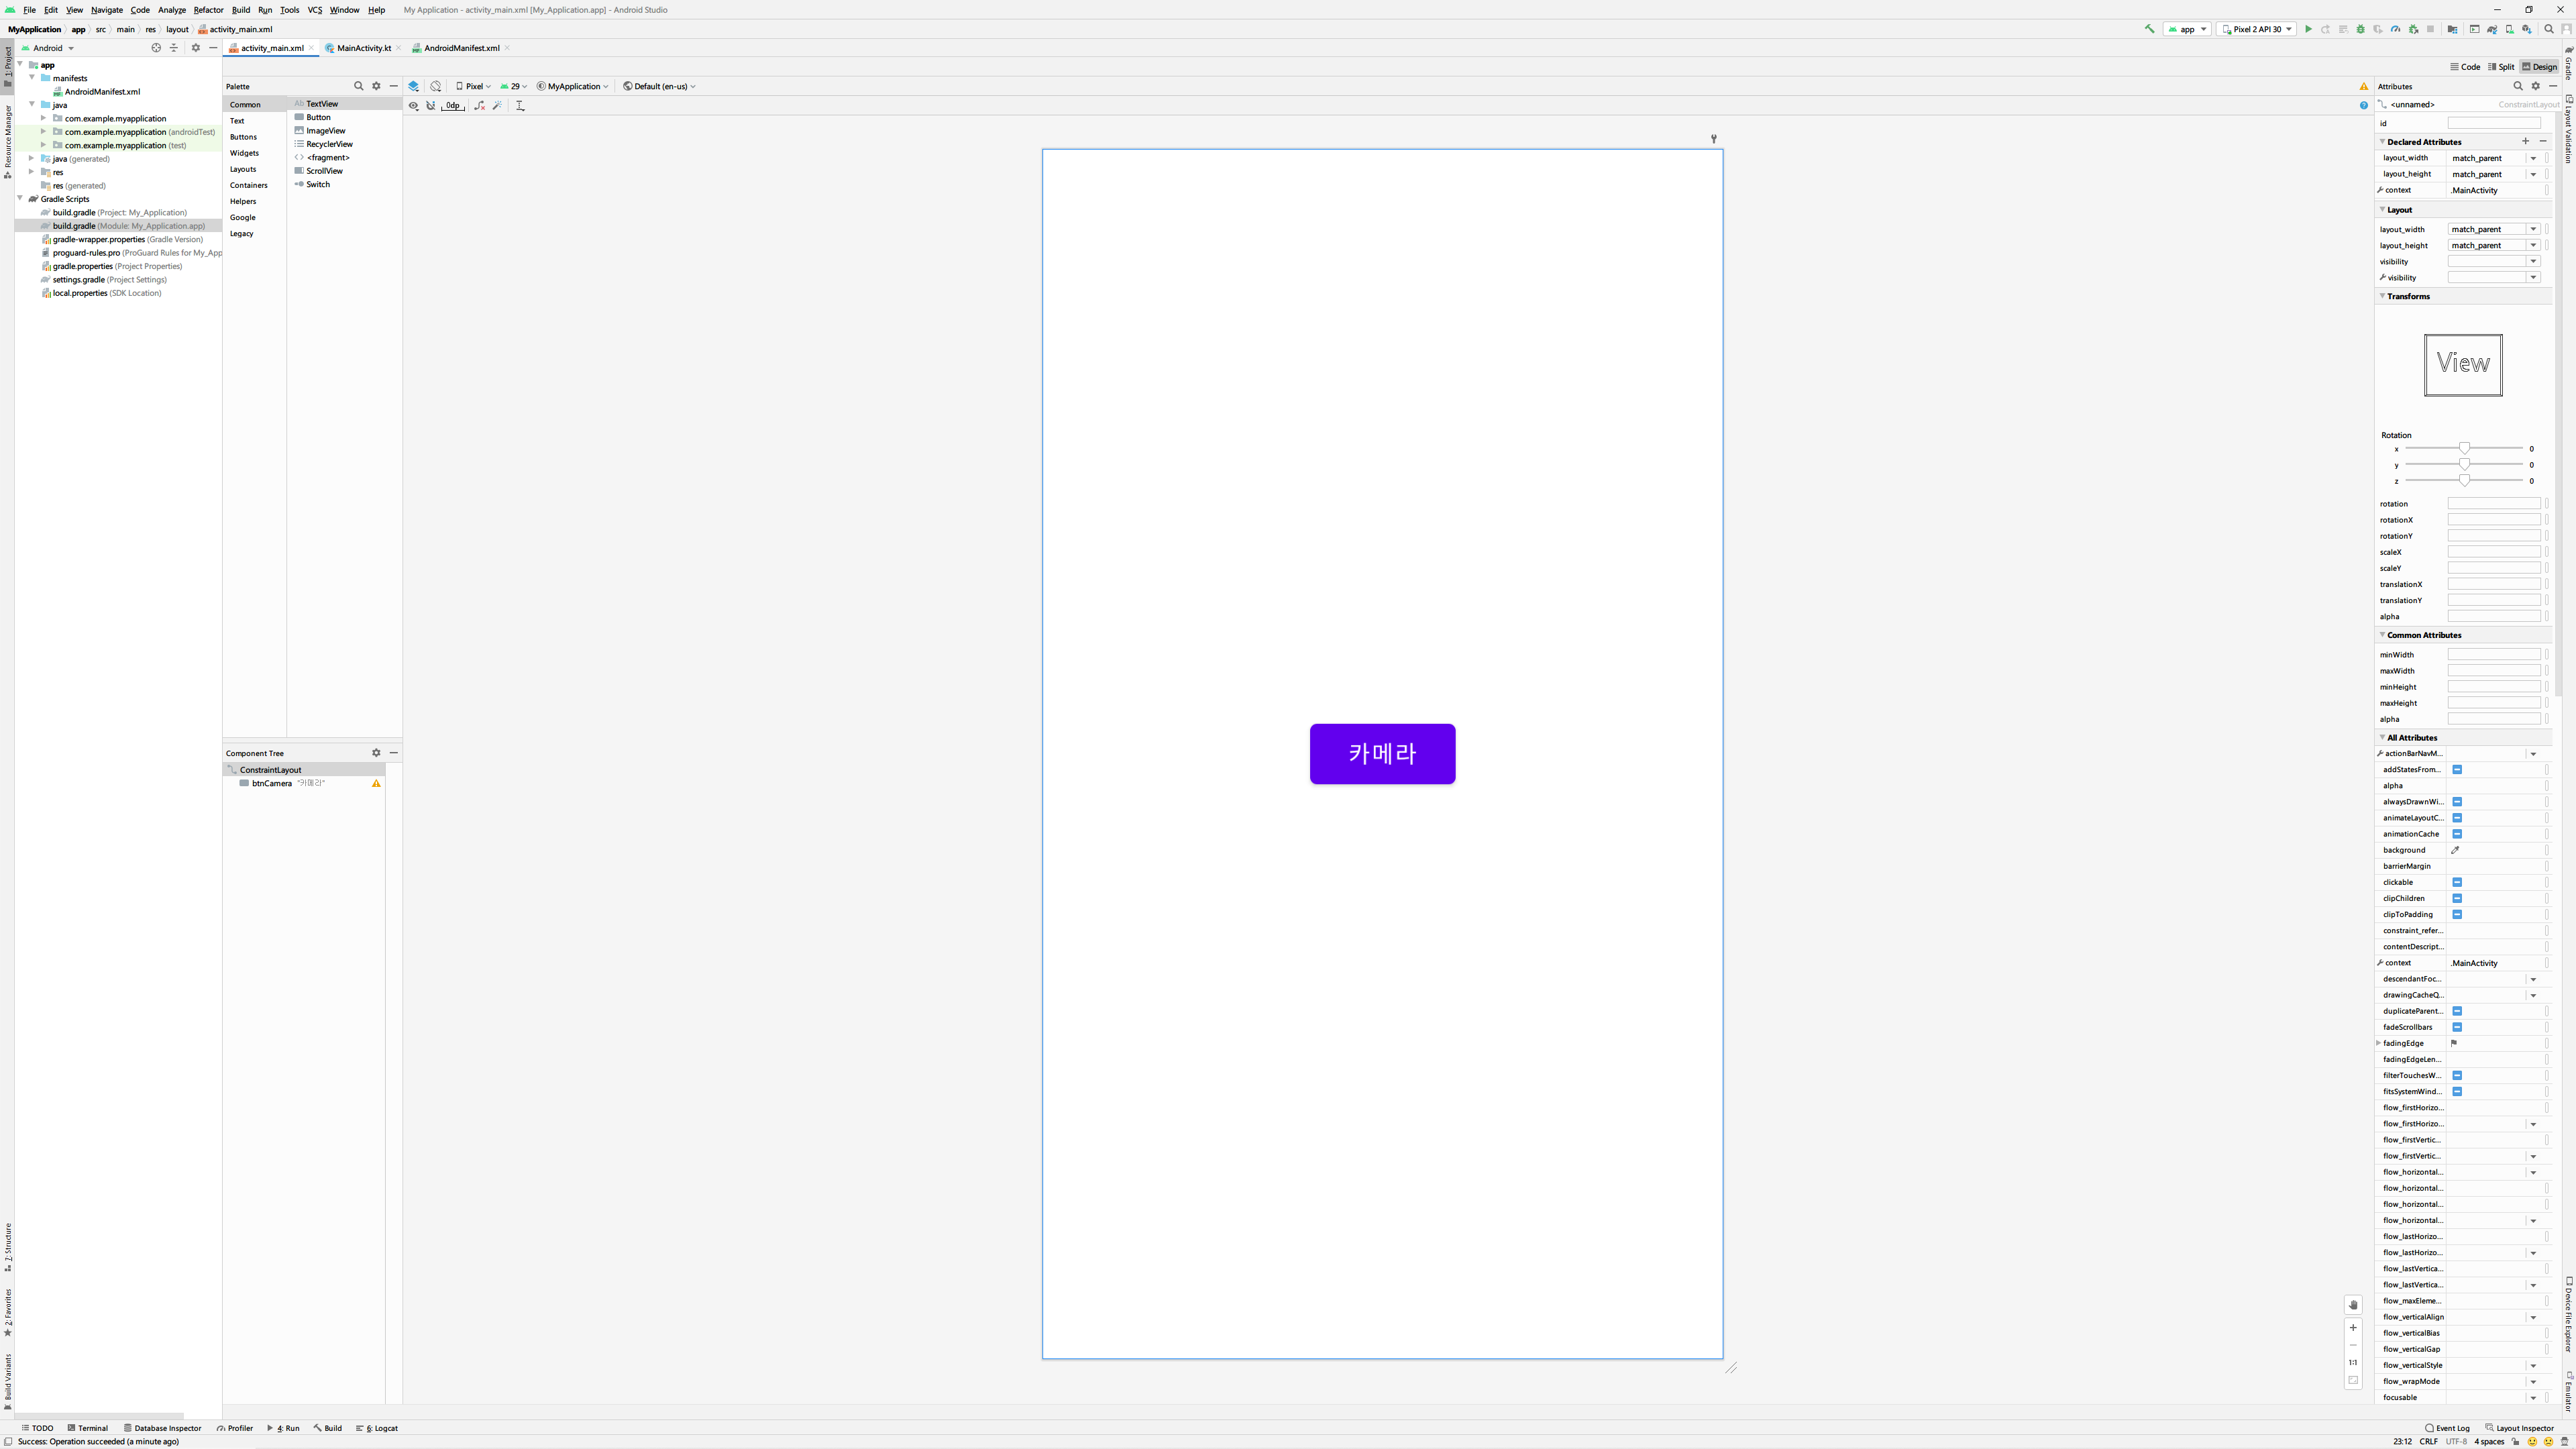Click the orientation rotate icon in design toolbar

click(435, 86)
